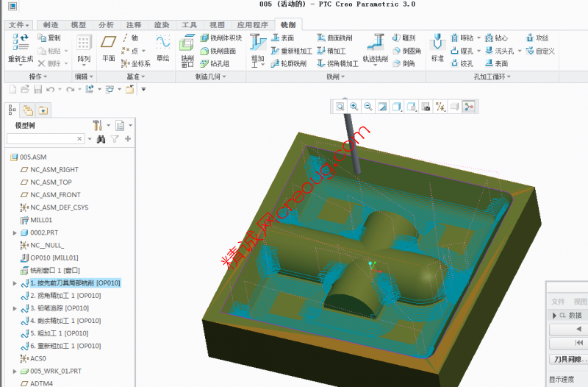Choose 拐角精加工 corner finishing

[337, 64]
